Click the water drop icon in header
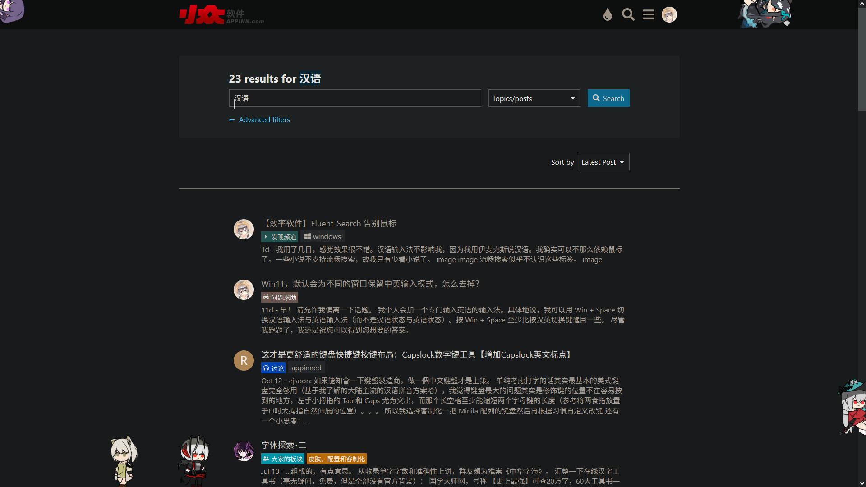This screenshot has width=866, height=487. [x=608, y=15]
